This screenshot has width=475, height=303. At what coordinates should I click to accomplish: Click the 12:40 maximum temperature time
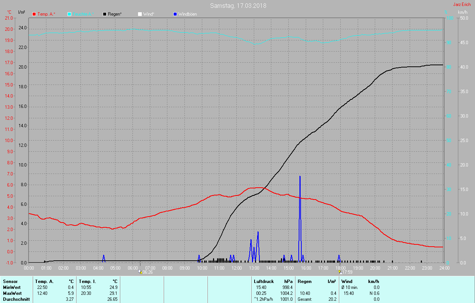[42, 293]
